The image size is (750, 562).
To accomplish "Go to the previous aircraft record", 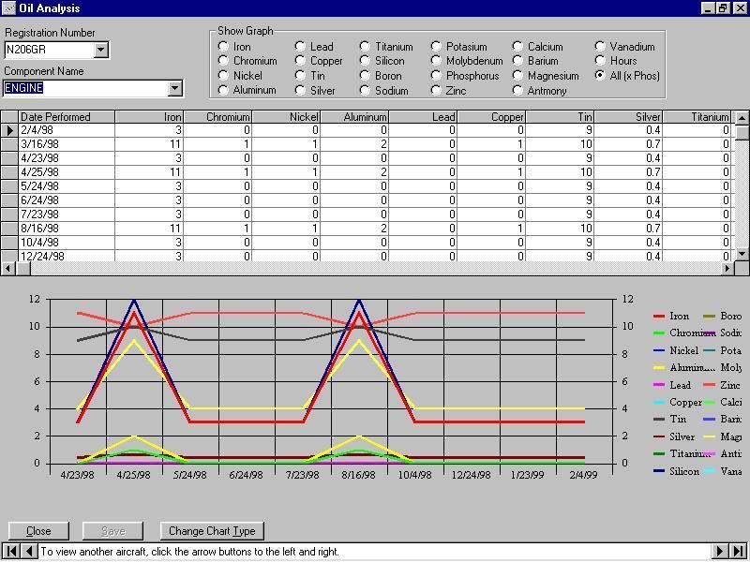I will point(29,552).
